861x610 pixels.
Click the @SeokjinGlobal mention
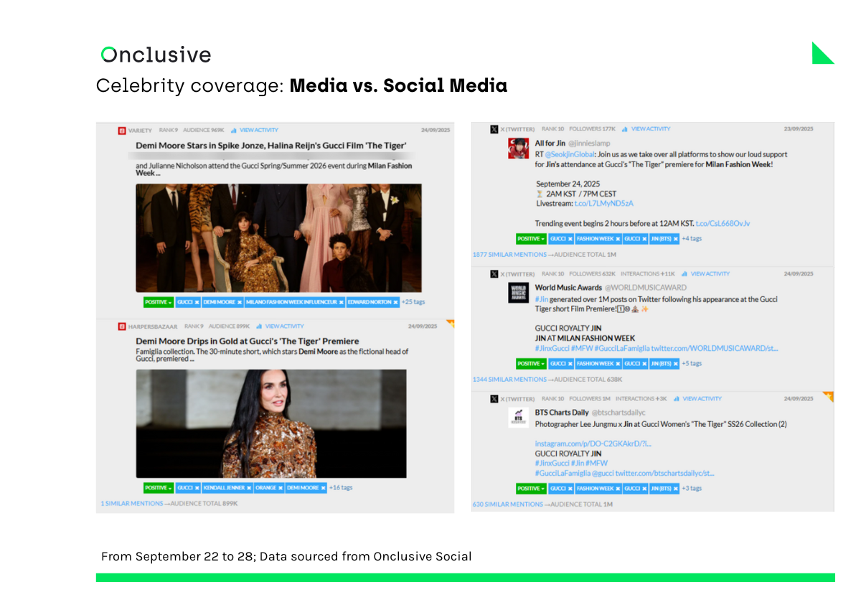click(x=568, y=154)
